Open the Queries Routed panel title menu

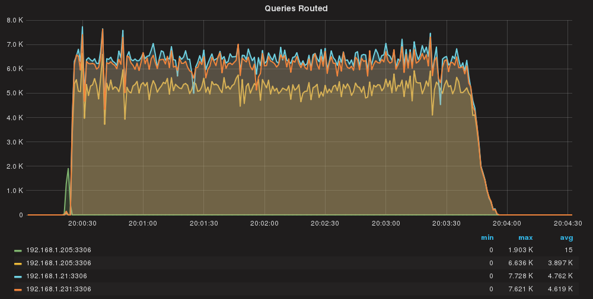(x=296, y=8)
